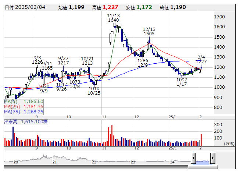Click the 9/27 1217 high label
Screen dimensions: 240x173
[63, 60]
